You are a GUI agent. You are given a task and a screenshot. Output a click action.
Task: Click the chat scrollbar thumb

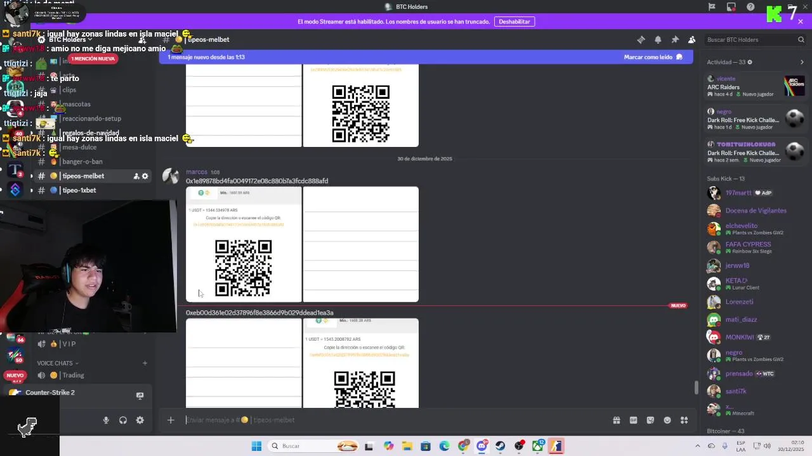point(696,387)
